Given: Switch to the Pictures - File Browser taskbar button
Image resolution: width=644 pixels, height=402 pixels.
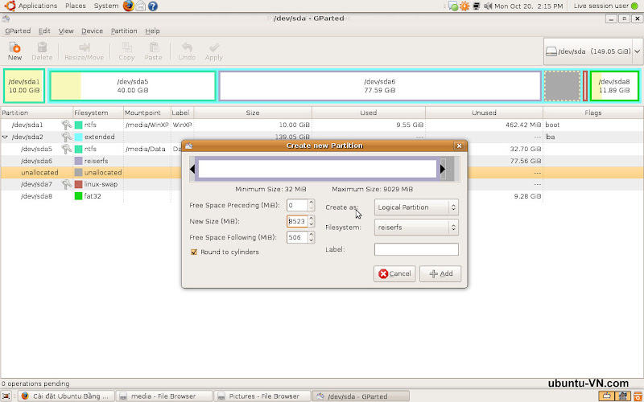Looking at the screenshot, I should tap(262, 396).
